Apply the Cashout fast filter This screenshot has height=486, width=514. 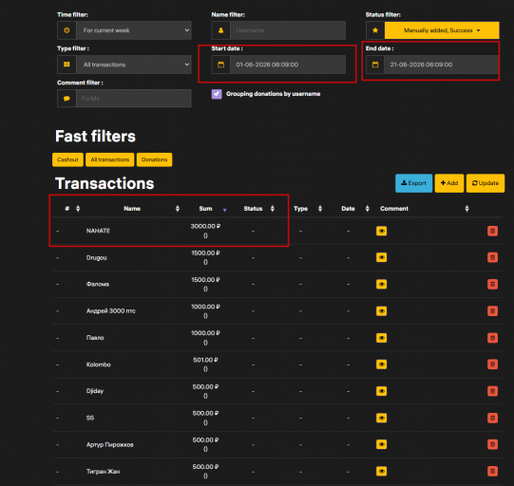pyautogui.click(x=67, y=159)
